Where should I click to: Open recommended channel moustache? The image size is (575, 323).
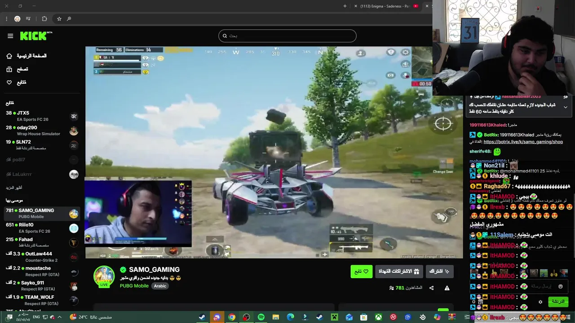pyautogui.click(x=42, y=271)
